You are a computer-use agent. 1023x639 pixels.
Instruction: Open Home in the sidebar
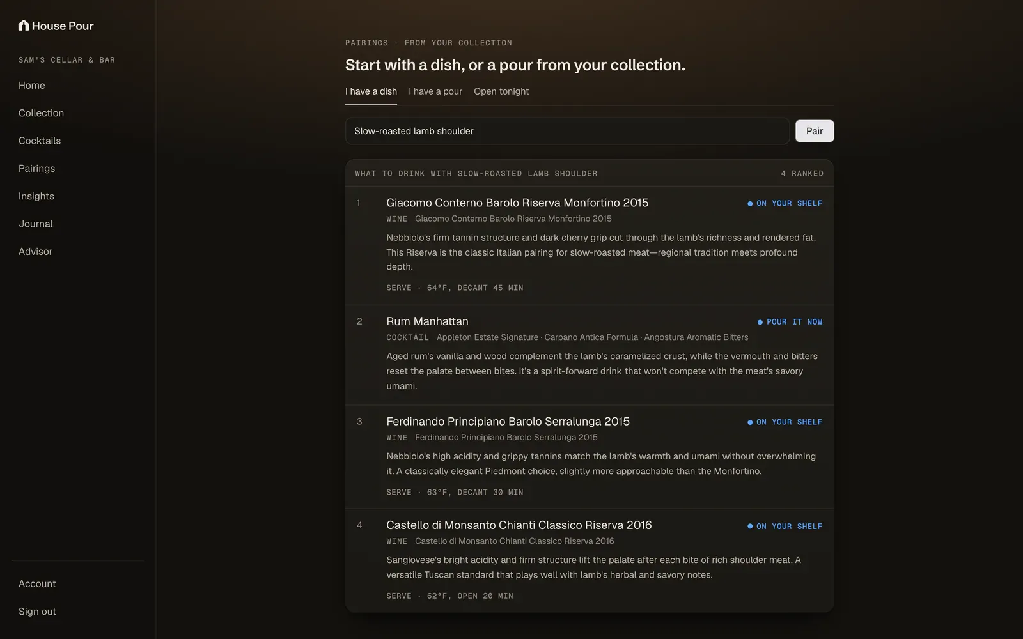[32, 86]
